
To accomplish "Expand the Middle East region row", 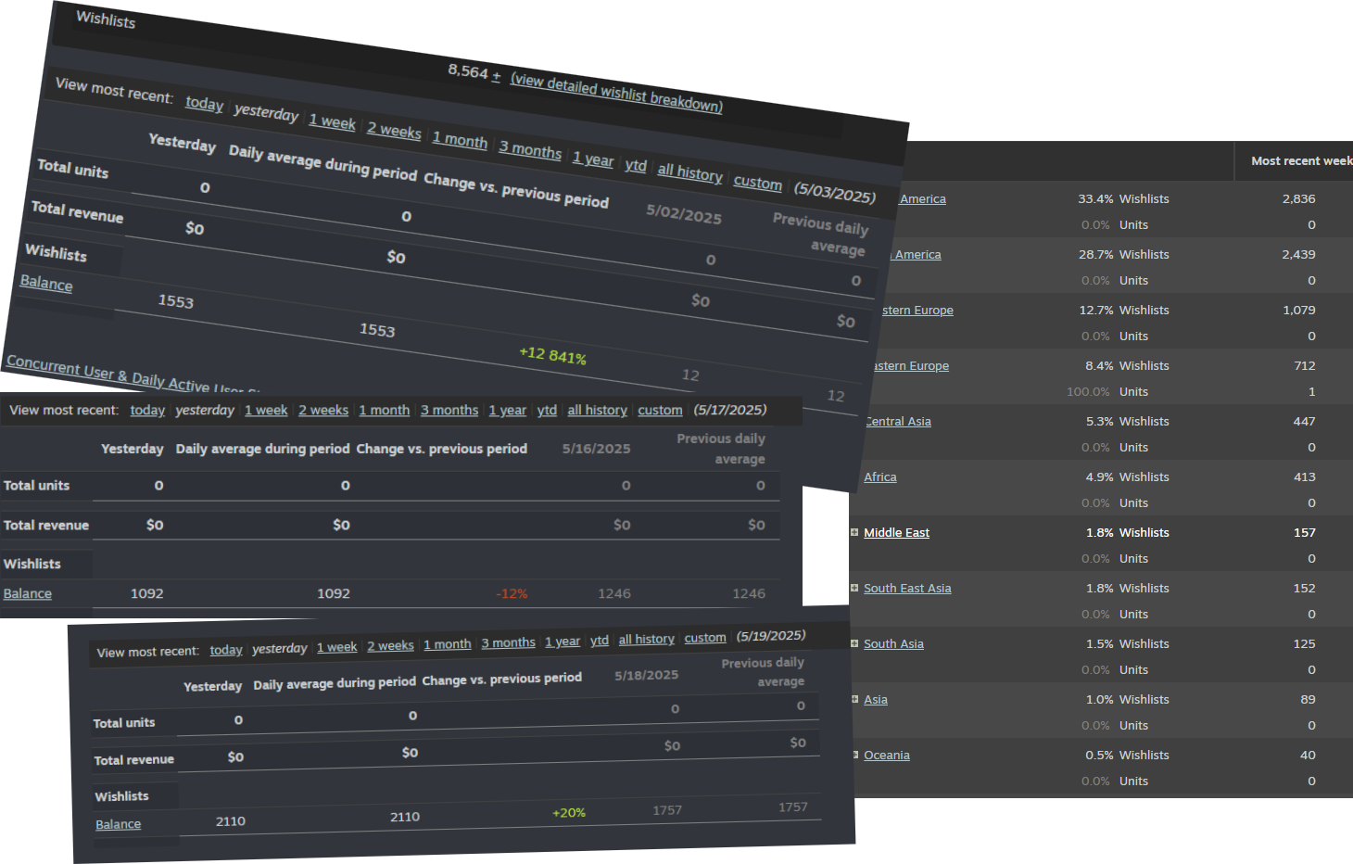I will [x=854, y=532].
